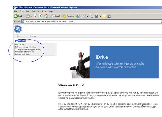The width and height of the screenshot is (162, 117).
Task: Open the Frågor och svar link
Action: (22, 54)
